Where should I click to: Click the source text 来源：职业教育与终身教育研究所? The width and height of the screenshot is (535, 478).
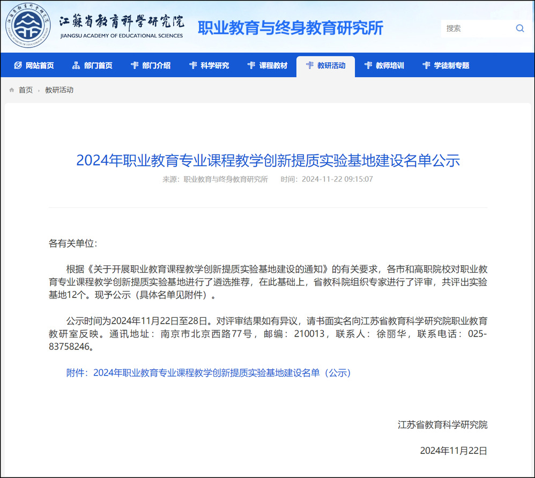(215, 179)
